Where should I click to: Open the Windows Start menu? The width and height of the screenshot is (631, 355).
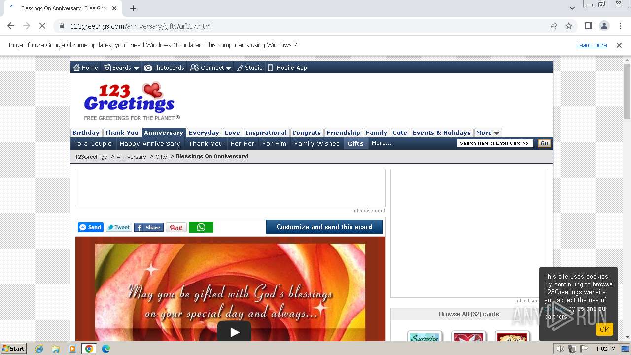(14, 349)
